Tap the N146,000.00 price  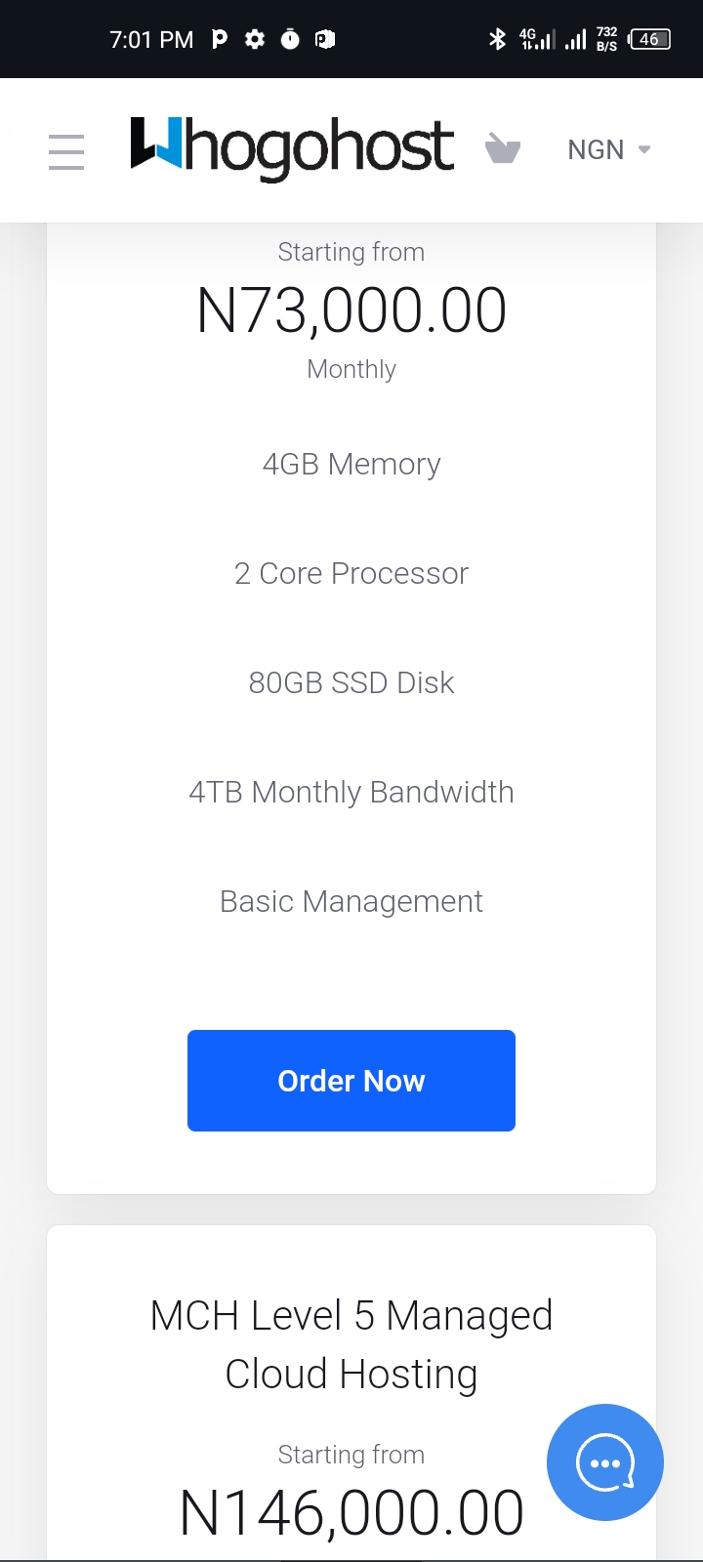tap(351, 1512)
